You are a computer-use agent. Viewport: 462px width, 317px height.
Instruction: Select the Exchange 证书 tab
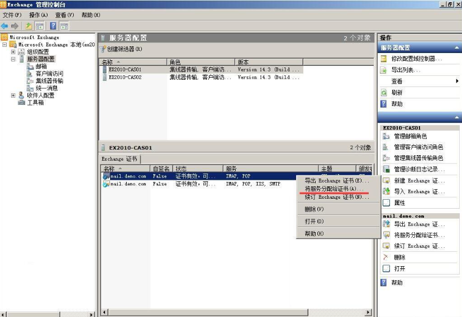(120, 159)
